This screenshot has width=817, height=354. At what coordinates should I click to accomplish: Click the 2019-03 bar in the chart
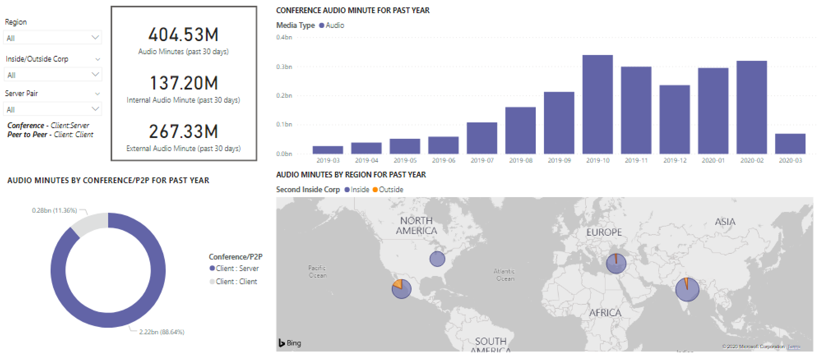[328, 150]
